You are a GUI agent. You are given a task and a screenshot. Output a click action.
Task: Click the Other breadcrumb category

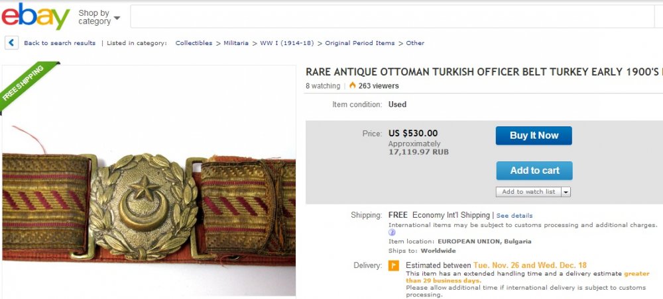coord(415,43)
